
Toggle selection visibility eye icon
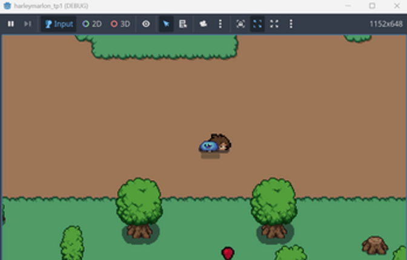tap(146, 24)
